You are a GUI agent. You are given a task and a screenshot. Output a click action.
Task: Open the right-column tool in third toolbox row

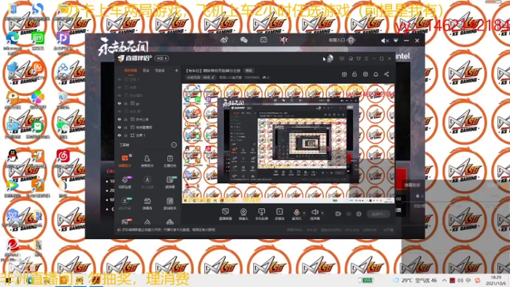170,203
